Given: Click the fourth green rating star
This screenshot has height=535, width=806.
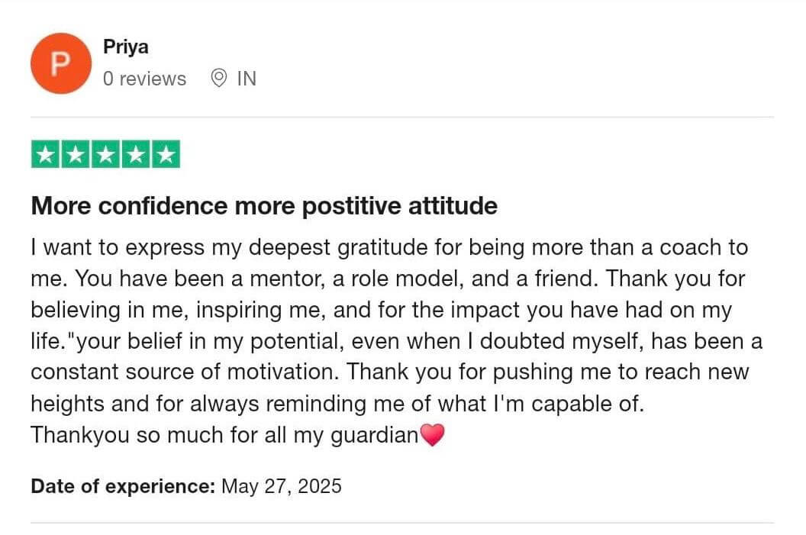Looking at the screenshot, I should coord(136,154).
